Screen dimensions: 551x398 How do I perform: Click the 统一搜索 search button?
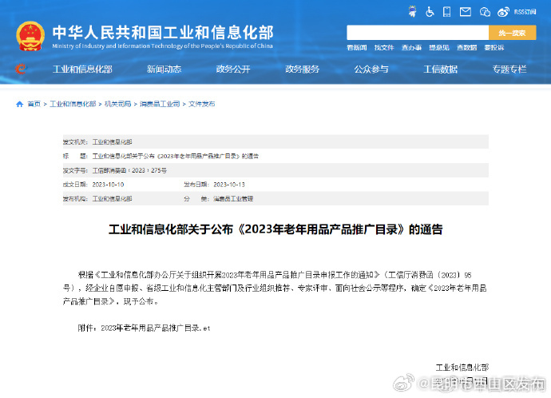[x=513, y=33]
